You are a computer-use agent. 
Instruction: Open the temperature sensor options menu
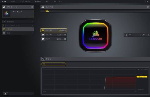point(148,35)
